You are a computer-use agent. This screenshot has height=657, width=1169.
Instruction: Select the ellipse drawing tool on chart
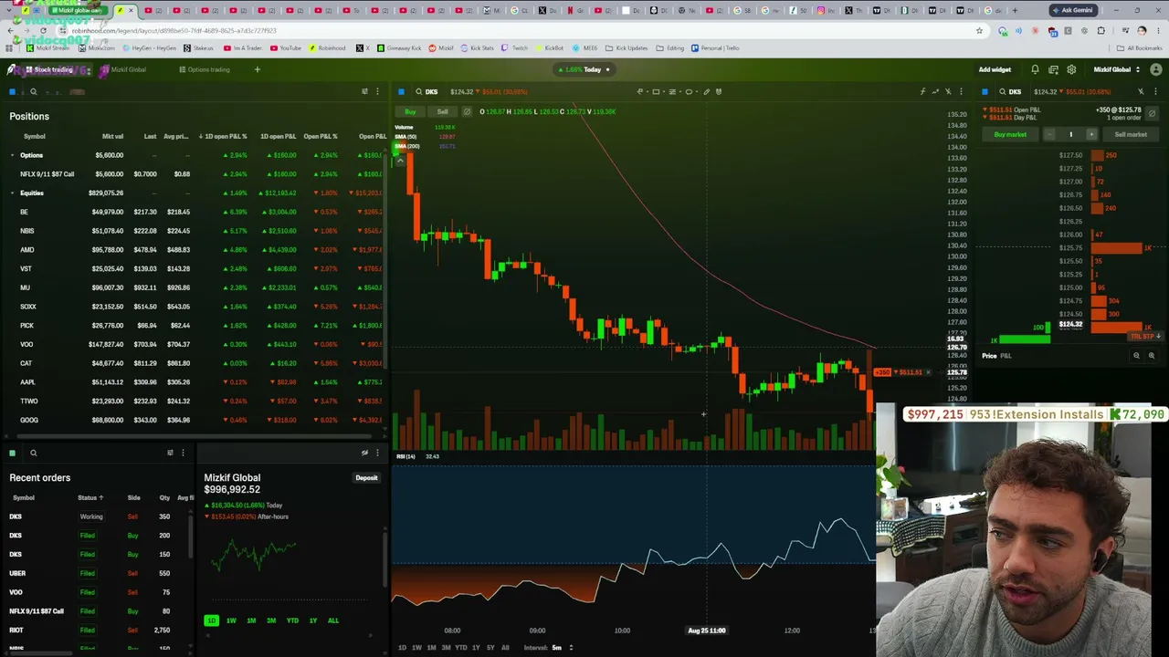coord(689,91)
